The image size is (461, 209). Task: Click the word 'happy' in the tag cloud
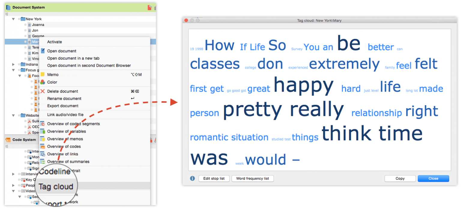click(x=304, y=86)
